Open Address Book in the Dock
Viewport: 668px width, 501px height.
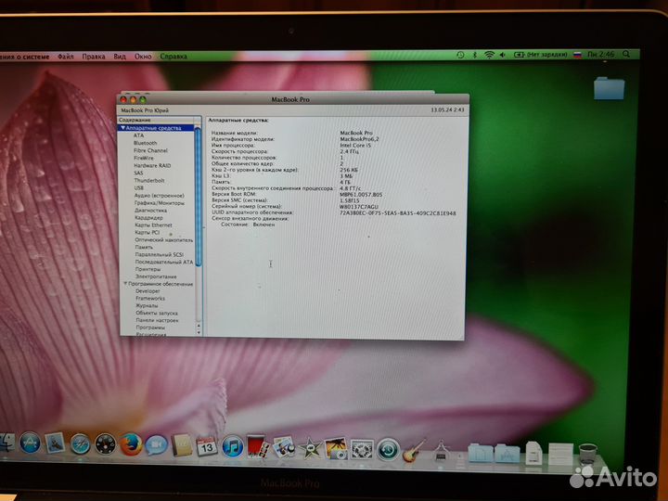tap(182, 445)
